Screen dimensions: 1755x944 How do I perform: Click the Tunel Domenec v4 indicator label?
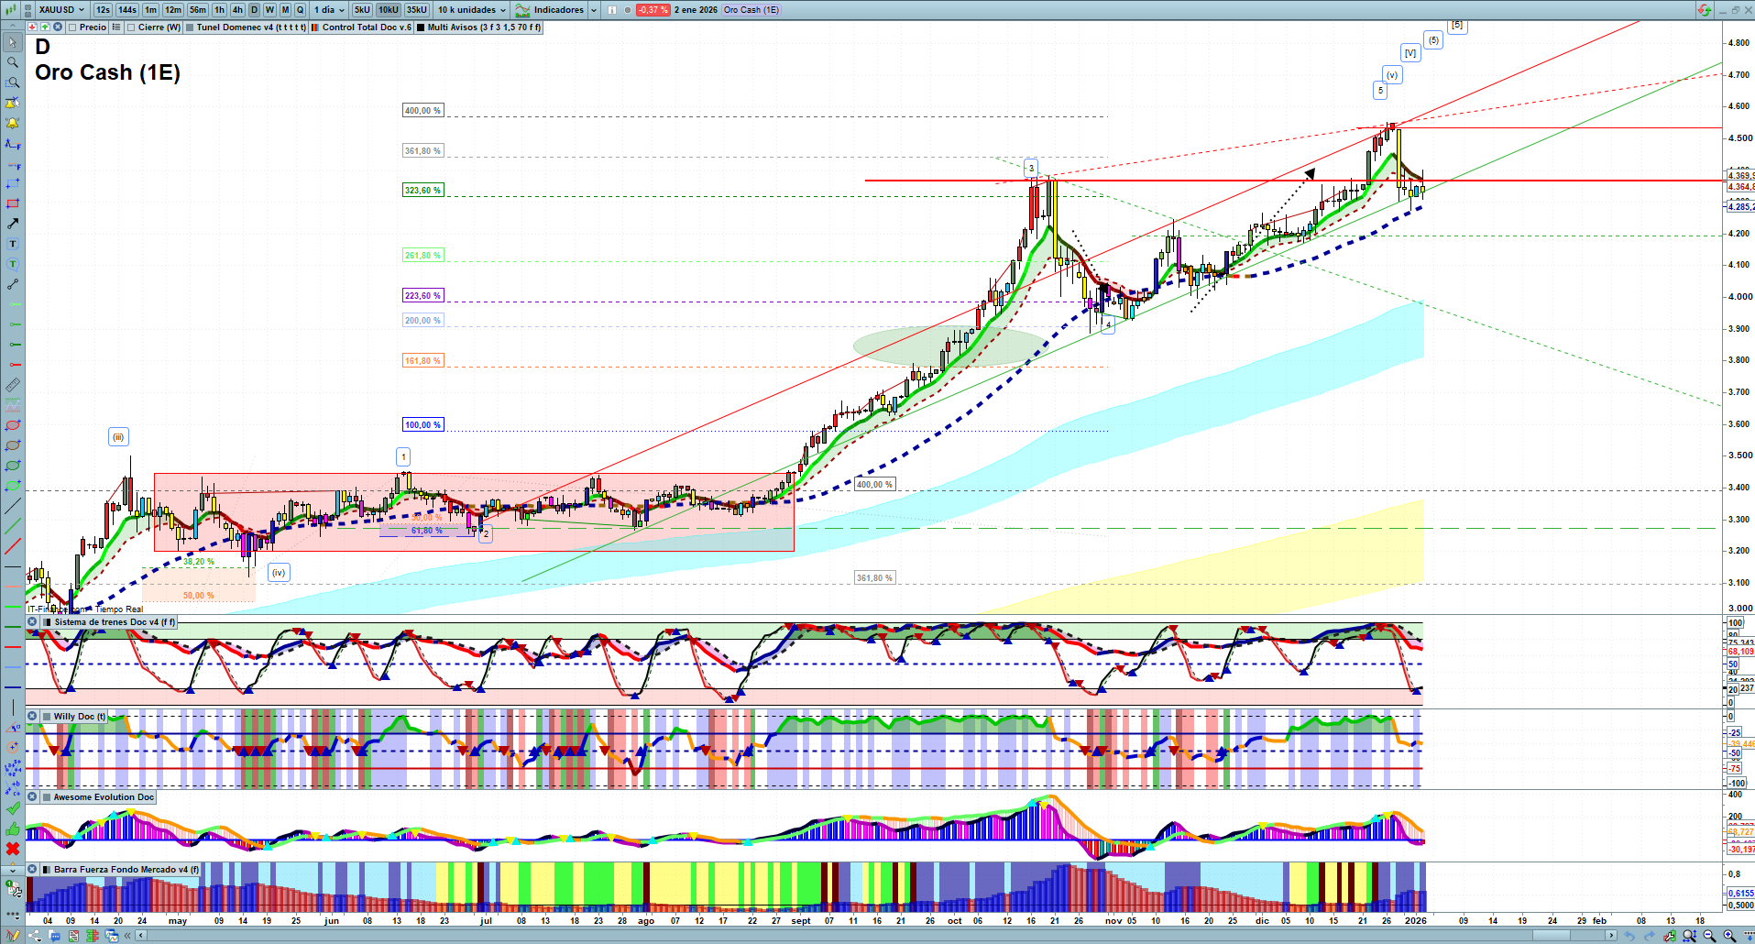tap(246, 27)
